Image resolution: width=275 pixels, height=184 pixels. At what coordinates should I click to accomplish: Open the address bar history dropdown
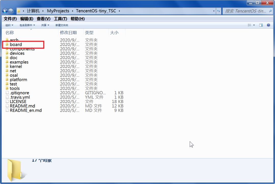tap(214, 11)
